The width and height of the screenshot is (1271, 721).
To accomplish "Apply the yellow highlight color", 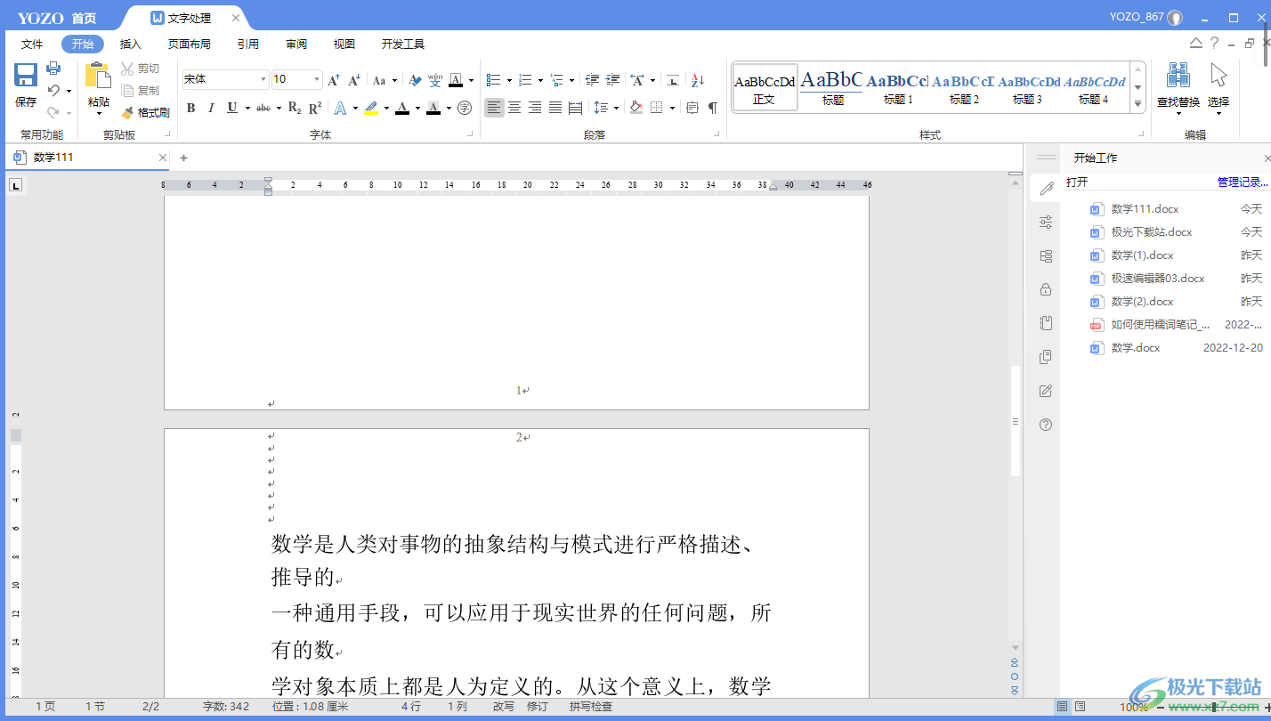I will click(x=371, y=108).
